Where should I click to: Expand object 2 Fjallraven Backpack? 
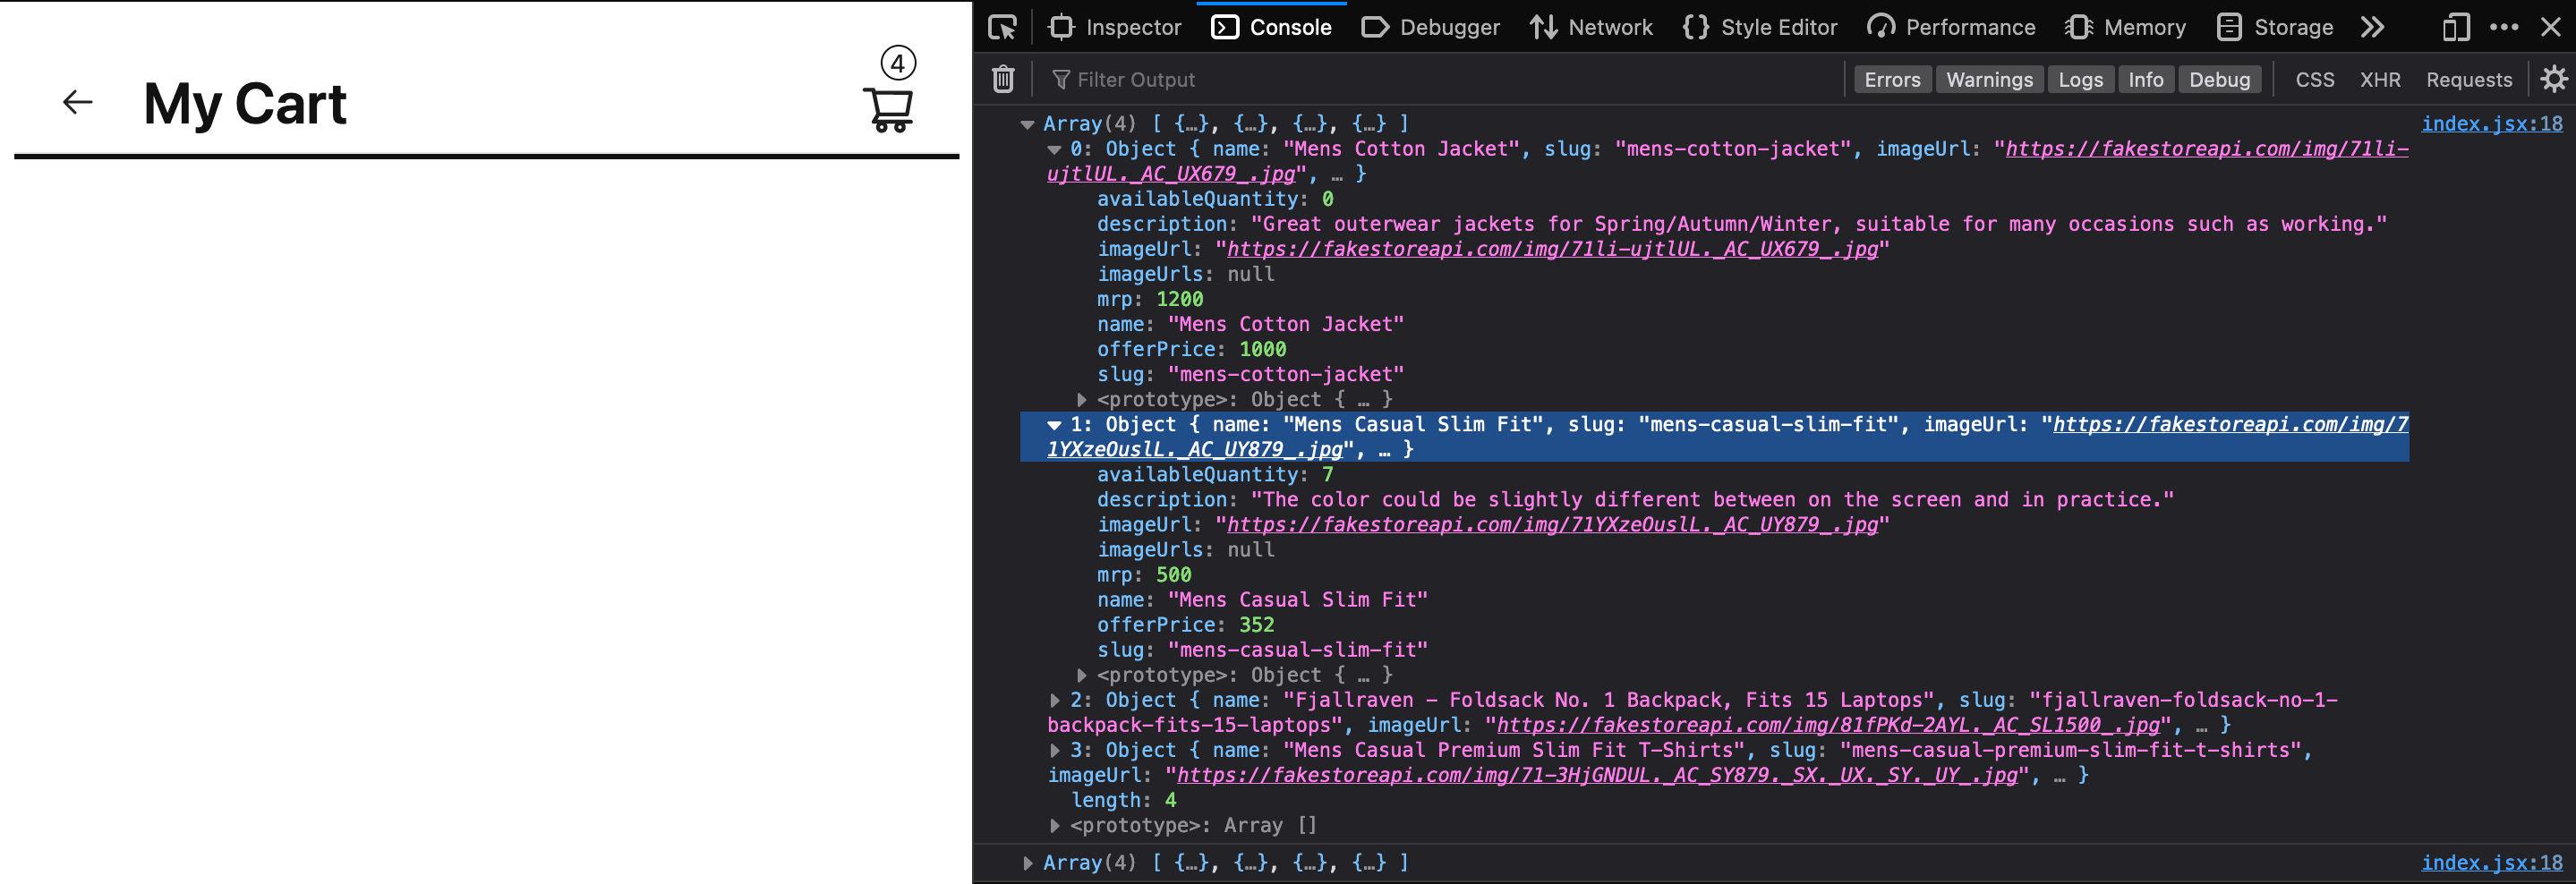tap(1054, 701)
